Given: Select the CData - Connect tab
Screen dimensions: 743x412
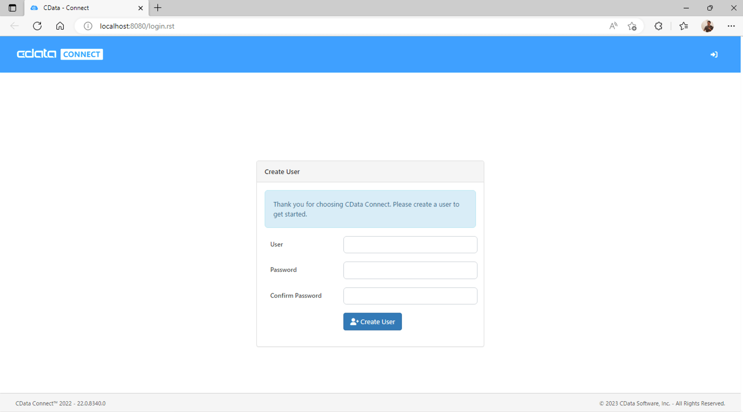Looking at the screenshot, I should [x=86, y=8].
